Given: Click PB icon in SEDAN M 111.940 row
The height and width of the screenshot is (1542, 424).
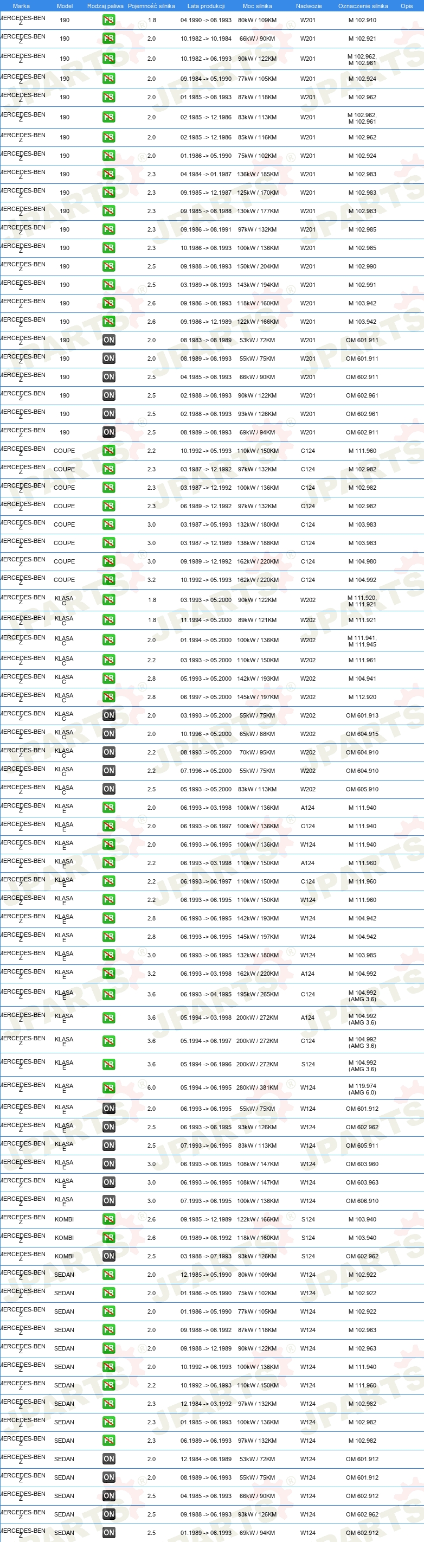Looking at the screenshot, I should click(x=108, y=1367).
